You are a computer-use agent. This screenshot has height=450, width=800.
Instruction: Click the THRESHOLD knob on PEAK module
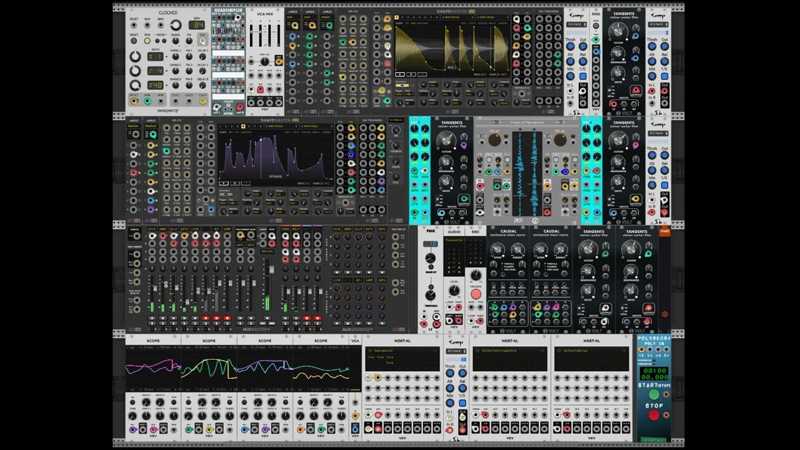point(431,295)
